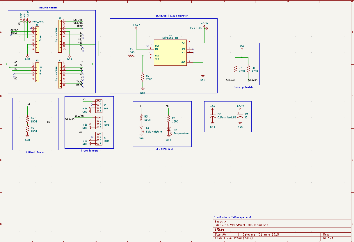Click the 'Arduino Header' section title

point(48,8)
